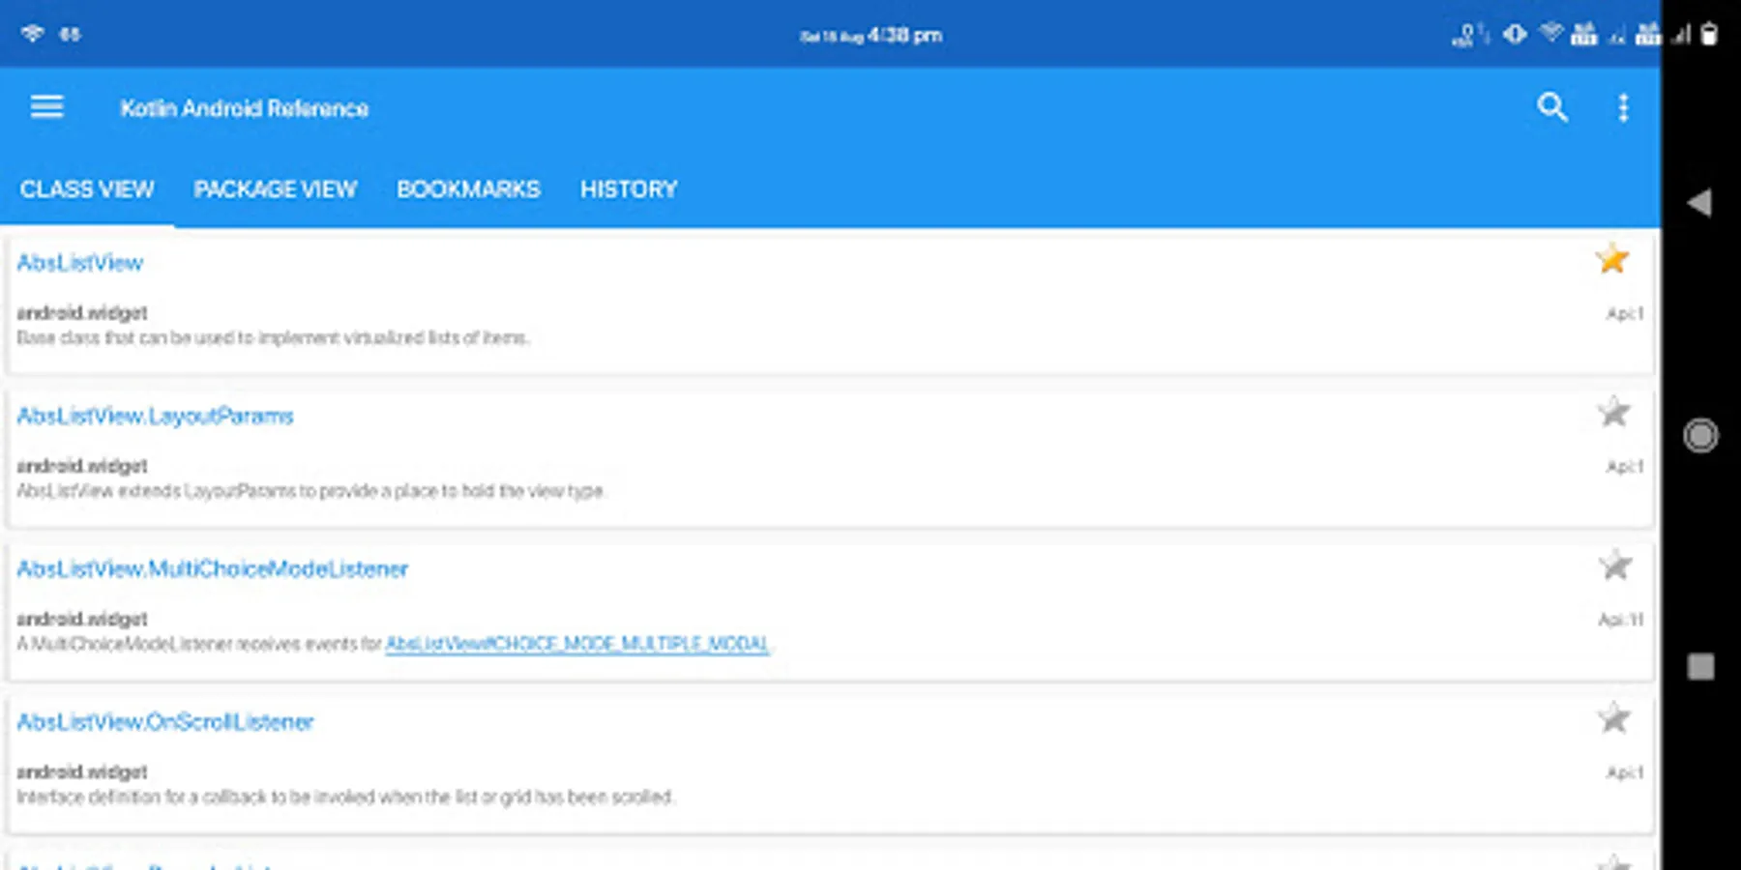
Task: Open the AbsListView.LayoutParams class link
Action: pyautogui.click(x=155, y=417)
